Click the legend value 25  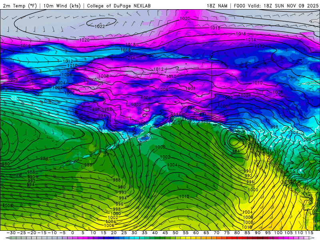click(x=124, y=233)
